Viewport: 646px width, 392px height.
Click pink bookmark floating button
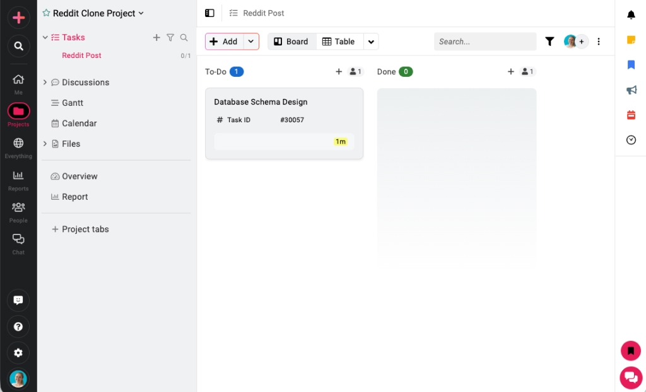click(631, 351)
